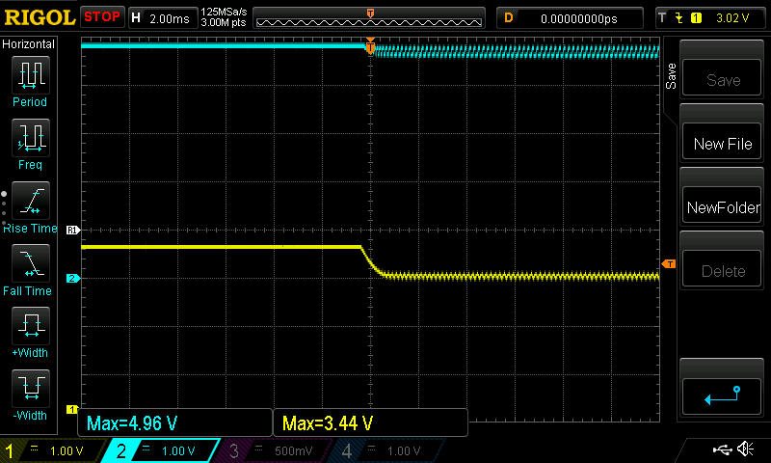This screenshot has width=771, height=463.
Task: Click the cyan Max=4.96 V measurement
Action: [x=175, y=422]
